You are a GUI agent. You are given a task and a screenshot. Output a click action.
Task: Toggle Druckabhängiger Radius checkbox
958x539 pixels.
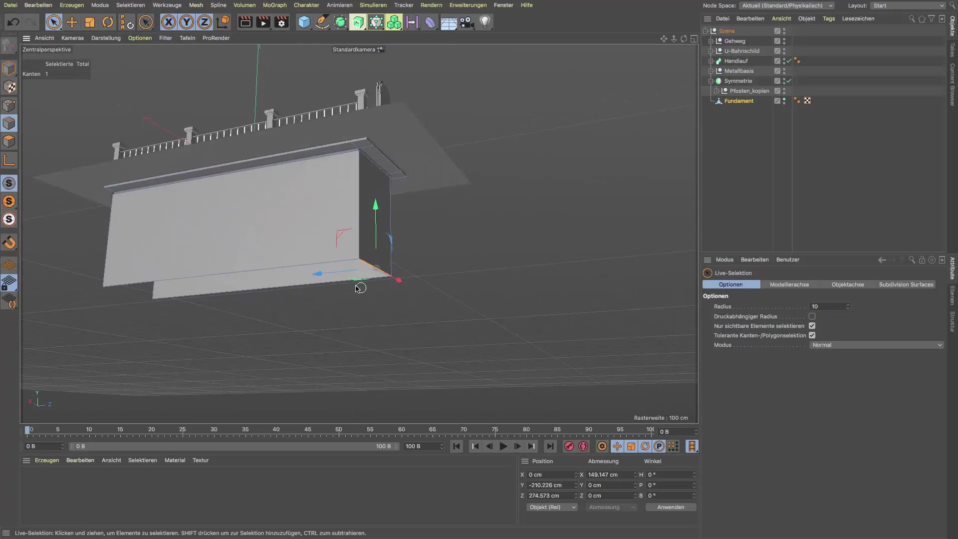pos(812,316)
